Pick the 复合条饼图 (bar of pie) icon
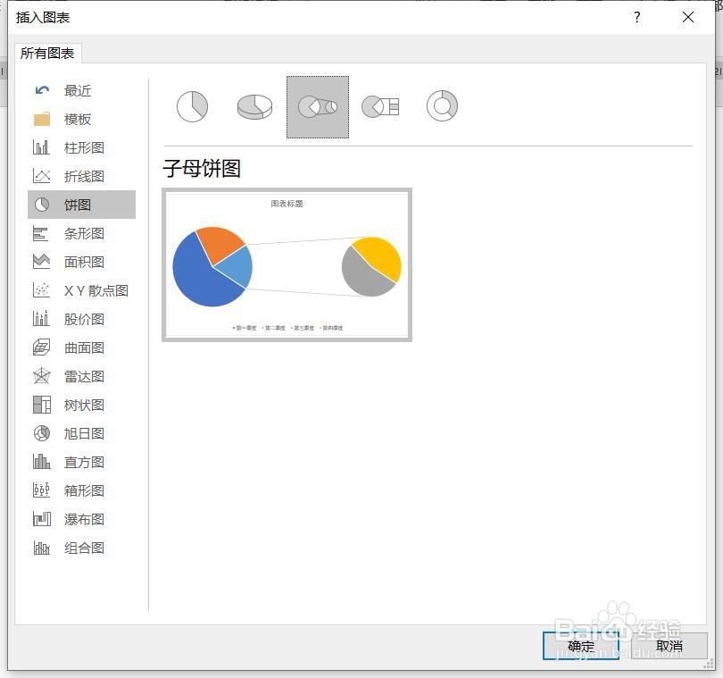 pyautogui.click(x=379, y=105)
